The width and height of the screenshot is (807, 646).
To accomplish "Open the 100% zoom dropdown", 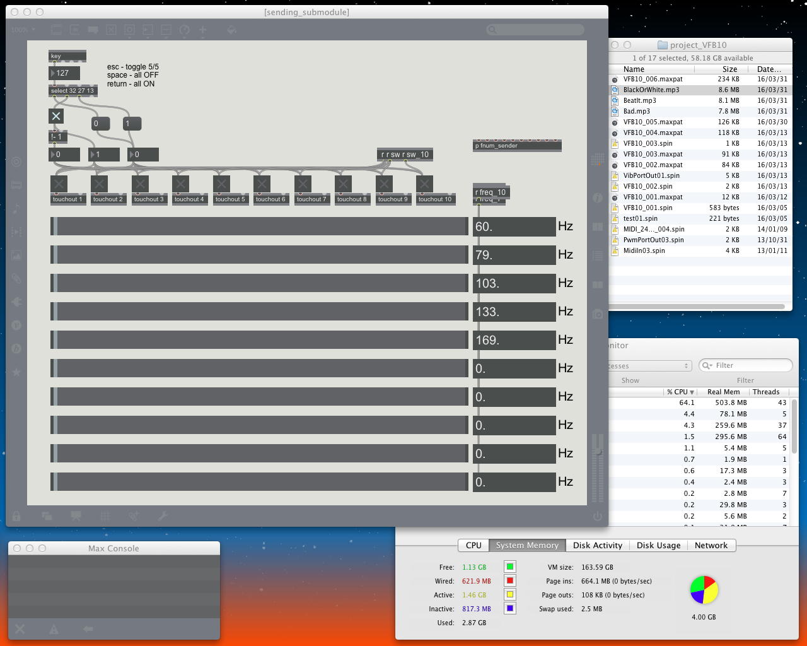I will 23,30.
